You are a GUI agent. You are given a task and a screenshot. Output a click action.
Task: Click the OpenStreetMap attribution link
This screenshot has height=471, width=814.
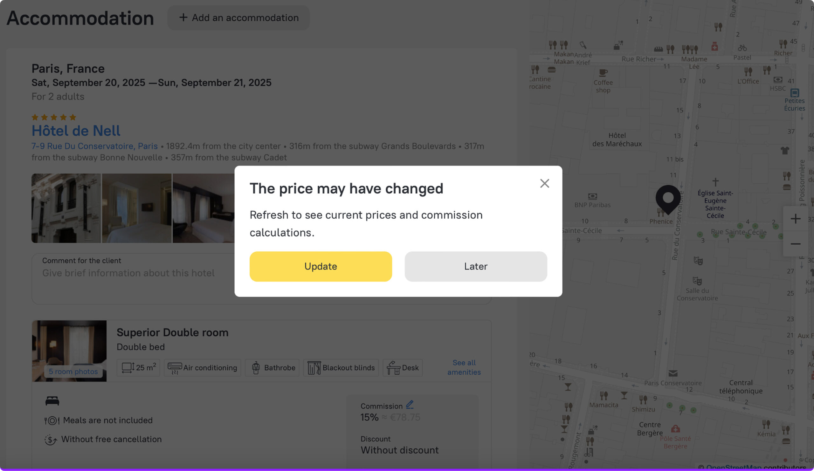[x=733, y=467]
